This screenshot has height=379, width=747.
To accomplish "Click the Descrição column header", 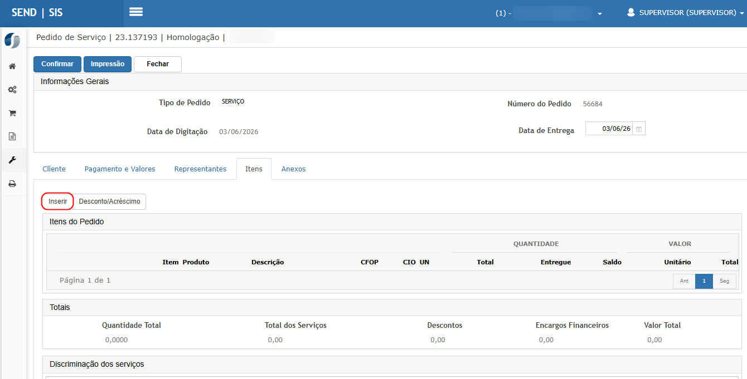I will (268, 262).
